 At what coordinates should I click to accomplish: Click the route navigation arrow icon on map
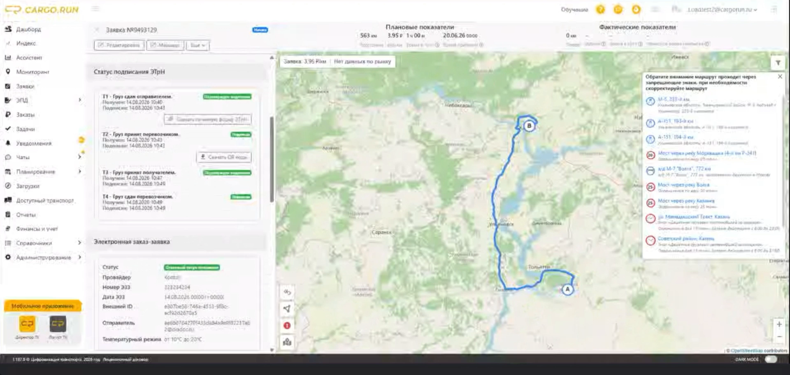(287, 309)
